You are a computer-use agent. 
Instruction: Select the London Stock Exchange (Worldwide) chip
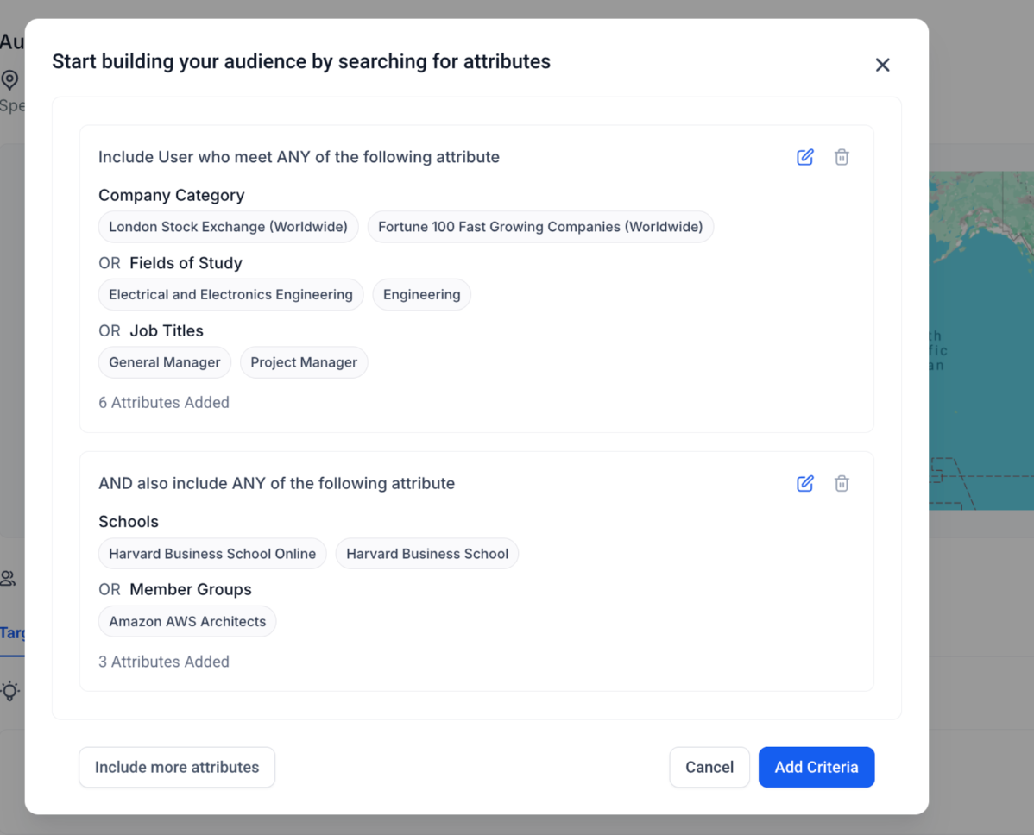(228, 227)
